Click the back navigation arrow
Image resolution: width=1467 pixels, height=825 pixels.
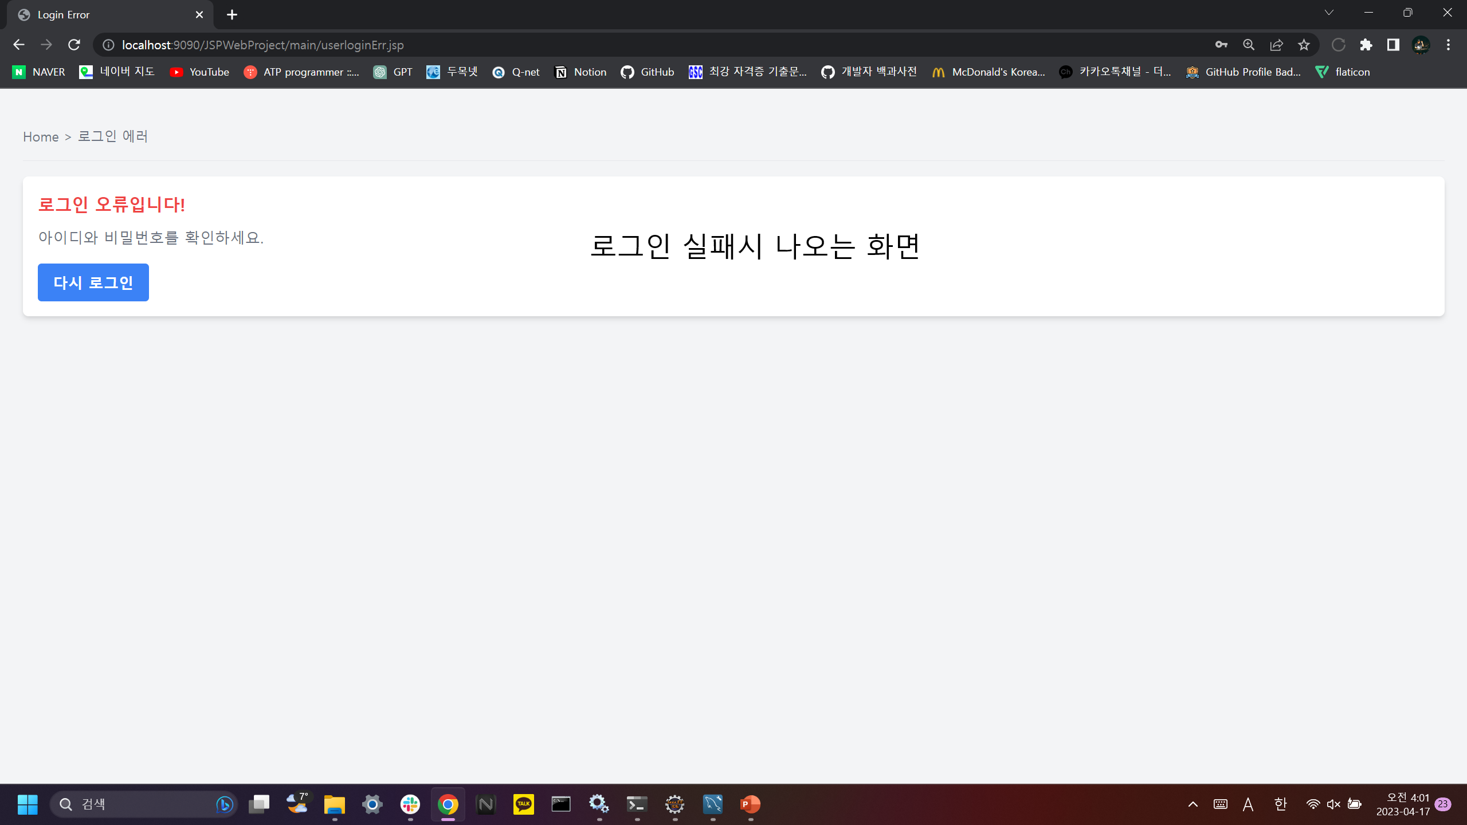click(18, 45)
